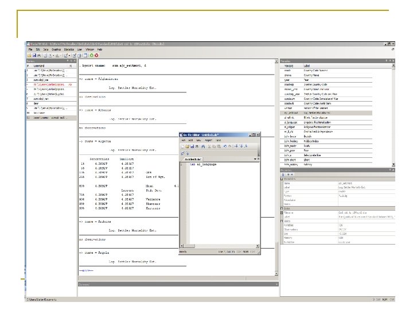Click Save icon in Do-file Editor toolbar
The width and height of the screenshot is (413, 310).
(192, 146)
